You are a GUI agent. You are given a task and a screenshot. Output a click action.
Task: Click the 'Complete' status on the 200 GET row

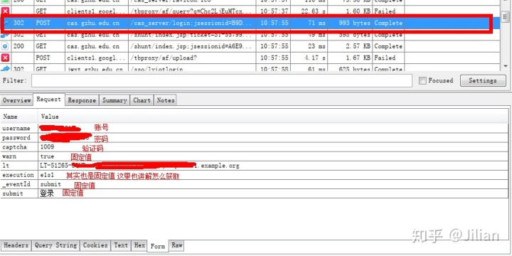click(388, 46)
